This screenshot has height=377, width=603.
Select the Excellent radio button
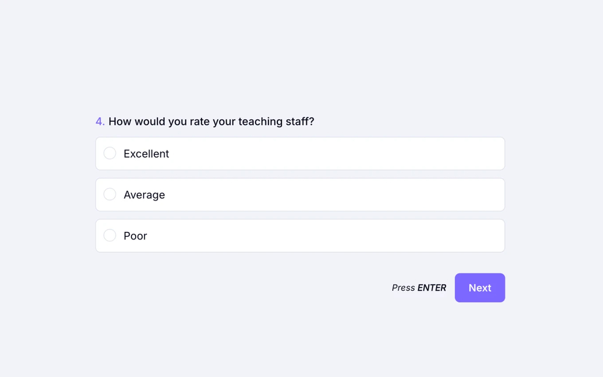click(x=110, y=153)
